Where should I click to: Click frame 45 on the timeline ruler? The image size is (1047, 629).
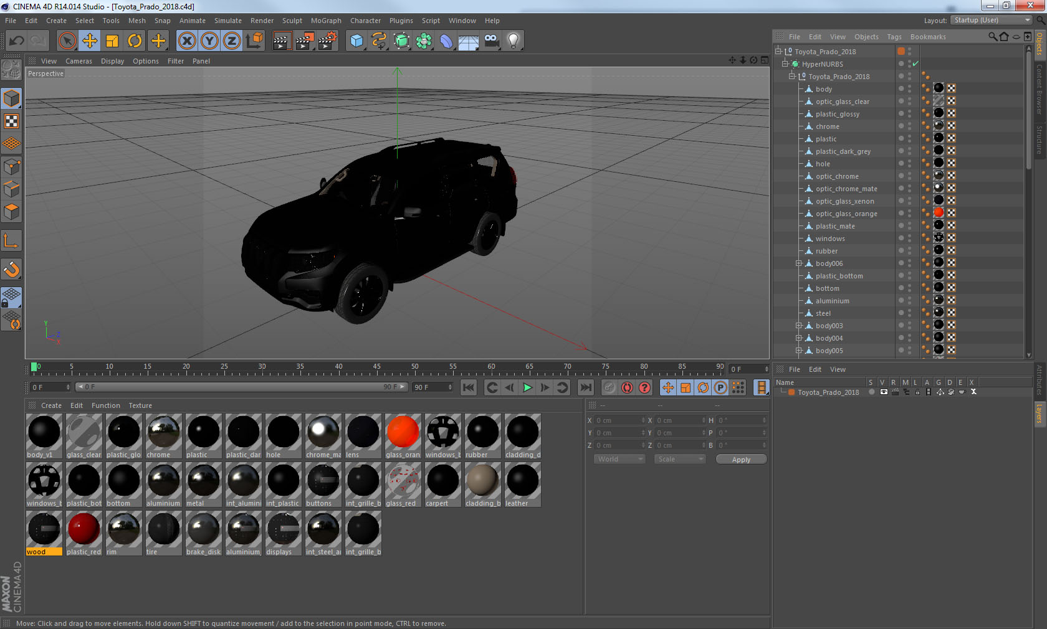pyautogui.click(x=376, y=367)
